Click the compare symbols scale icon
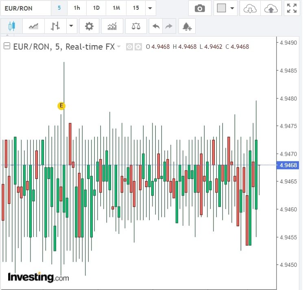 tap(136, 26)
